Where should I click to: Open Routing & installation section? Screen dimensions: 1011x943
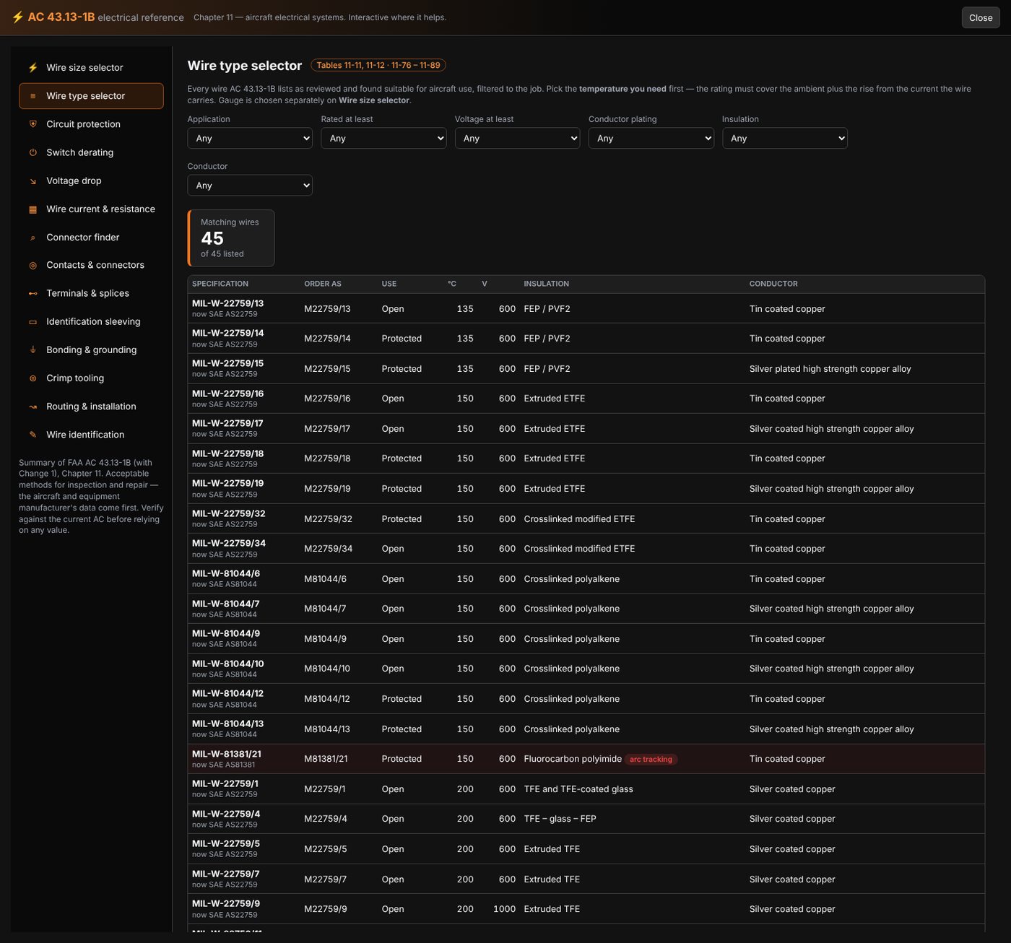(91, 407)
